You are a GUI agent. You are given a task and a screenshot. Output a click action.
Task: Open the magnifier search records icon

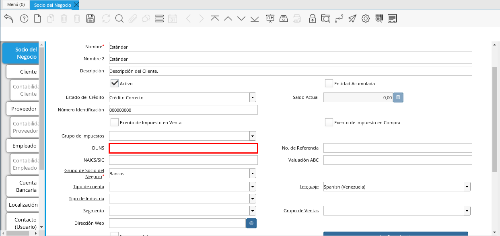[x=119, y=18]
